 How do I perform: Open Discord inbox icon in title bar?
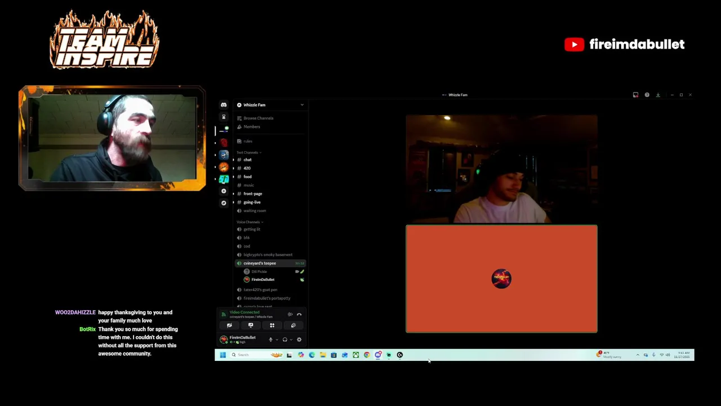(635, 95)
